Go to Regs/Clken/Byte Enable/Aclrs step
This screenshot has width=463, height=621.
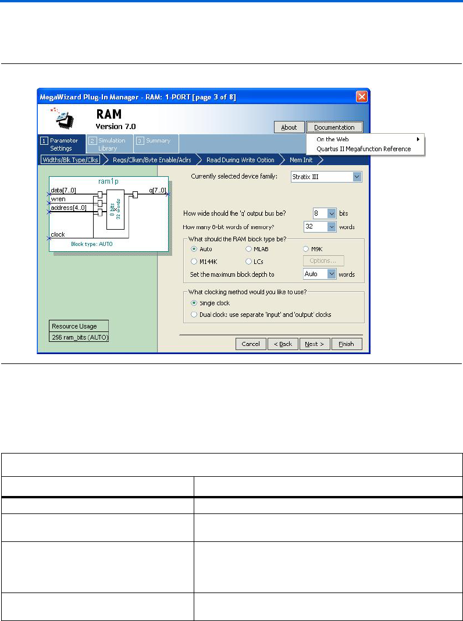152,160
